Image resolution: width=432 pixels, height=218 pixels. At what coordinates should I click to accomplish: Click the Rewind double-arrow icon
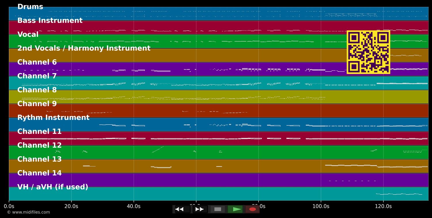179,209
